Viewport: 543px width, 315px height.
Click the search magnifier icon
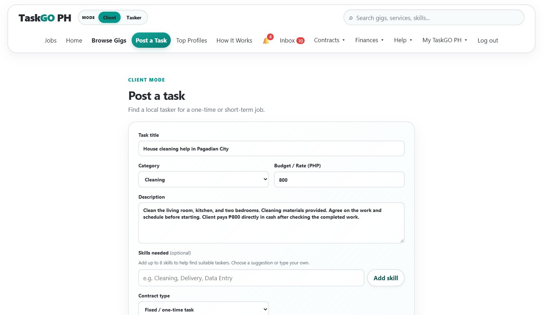pos(351,18)
